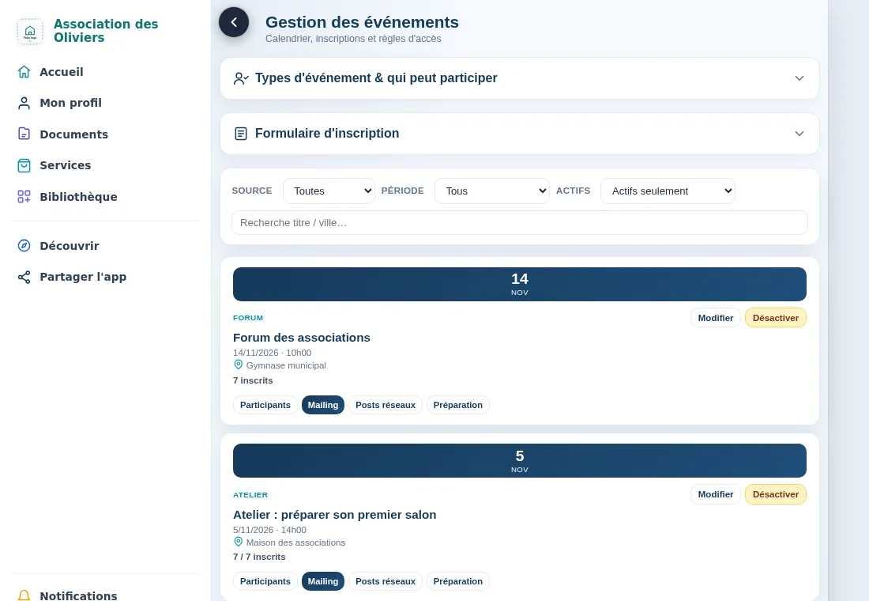Open Posts réseaux of Forum des associations

click(386, 405)
